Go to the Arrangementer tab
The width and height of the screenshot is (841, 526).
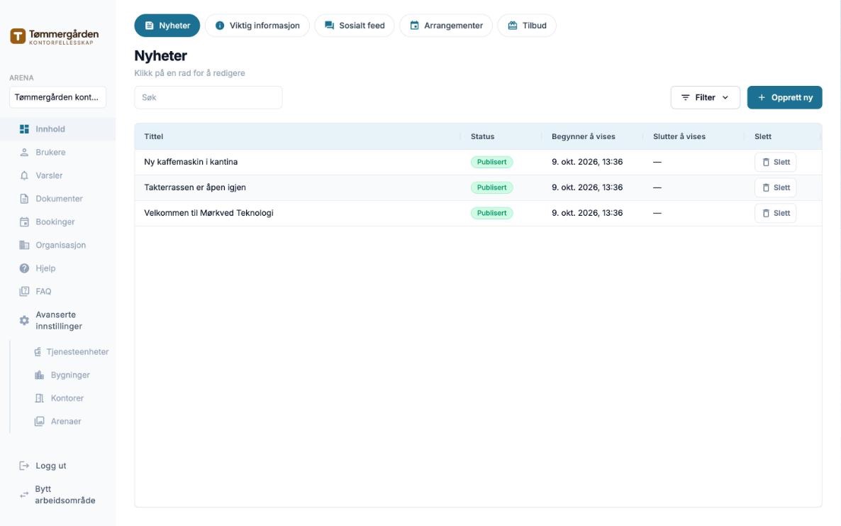(x=446, y=26)
